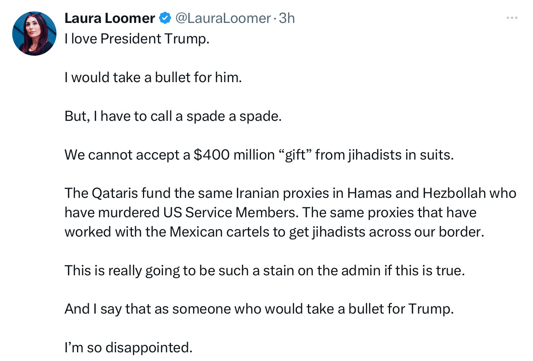Screen dimensions: 533x361
Task: Click the Laura Loomer display name
Action: click(110, 18)
